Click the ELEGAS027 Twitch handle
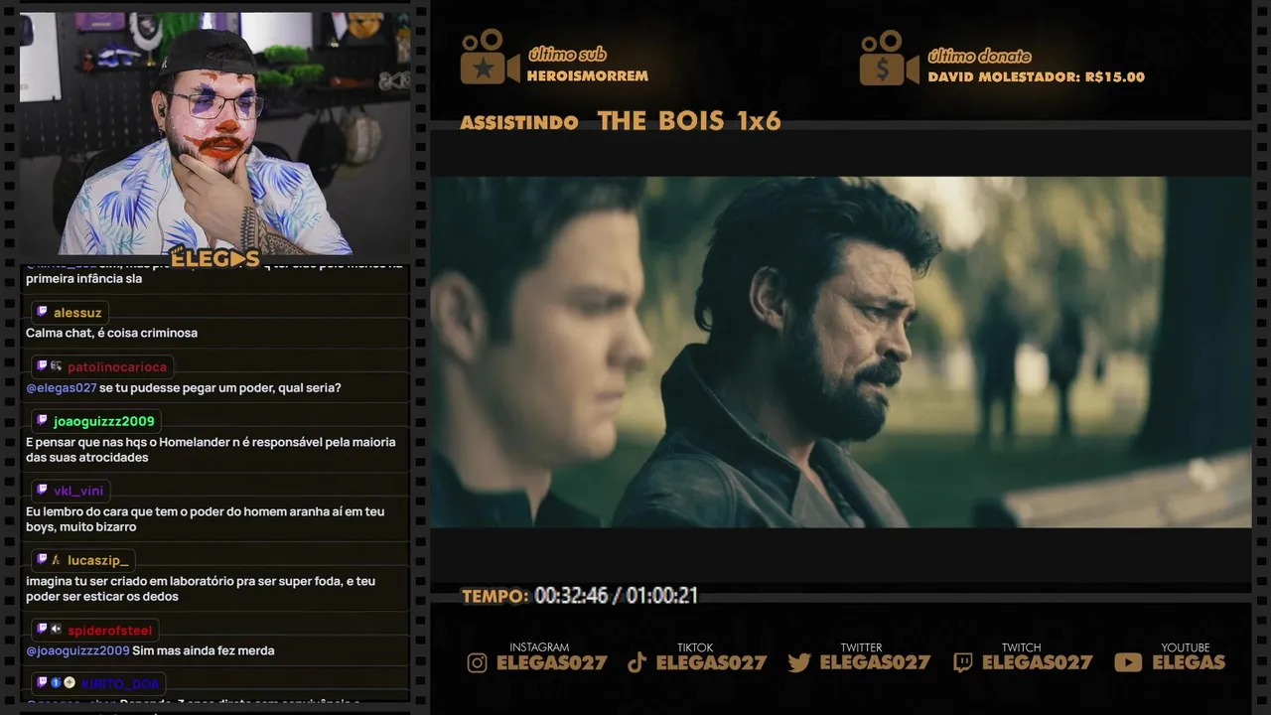This screenshot has height=715, width=1271. (1037, 663)
